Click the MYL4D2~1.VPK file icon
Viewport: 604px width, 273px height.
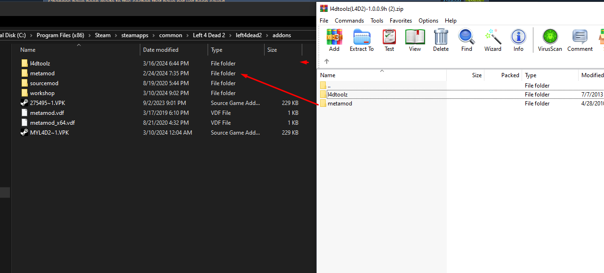pyautogui.click(x=24, y=132)
